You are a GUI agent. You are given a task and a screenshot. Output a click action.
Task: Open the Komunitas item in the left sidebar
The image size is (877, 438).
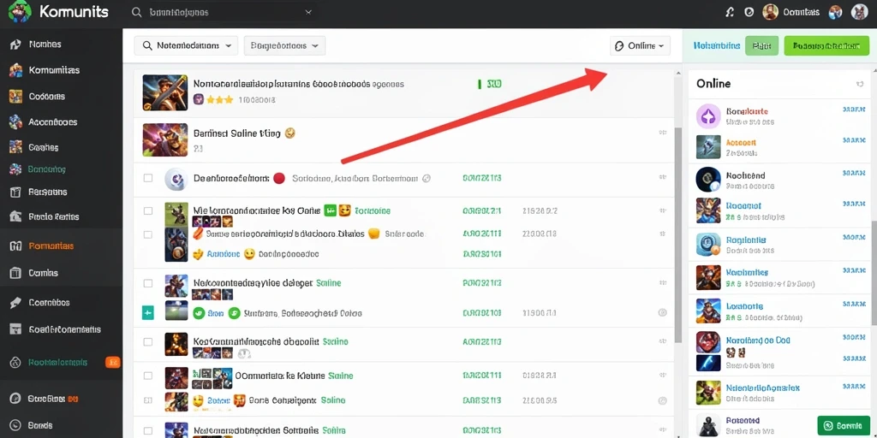(x=45, y=70)
